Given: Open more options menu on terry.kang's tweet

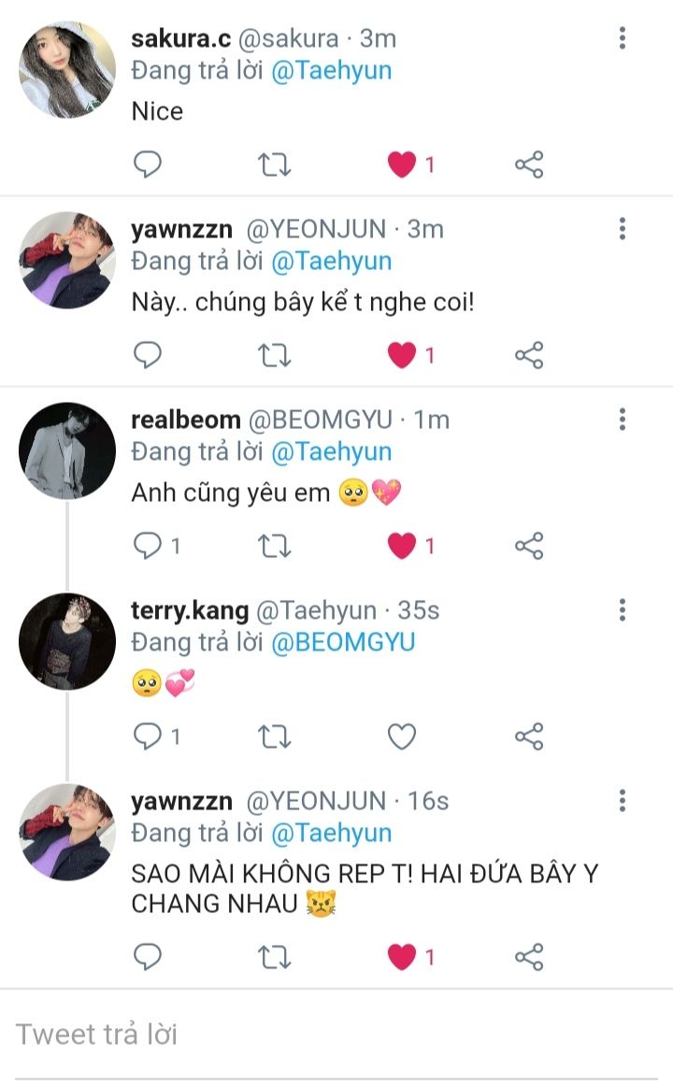Looking at the screenshot, I should pos(623,610).
